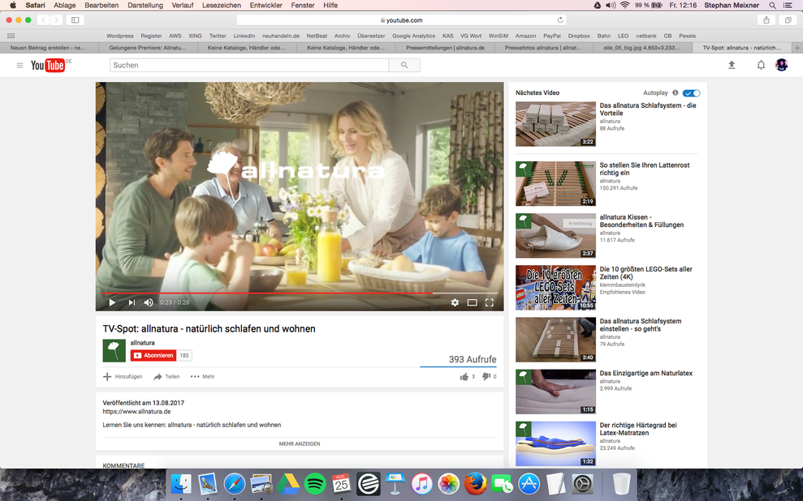The image size is (803, 501).
Task: Open the Apple menu
Action: (x=13, y=5)
